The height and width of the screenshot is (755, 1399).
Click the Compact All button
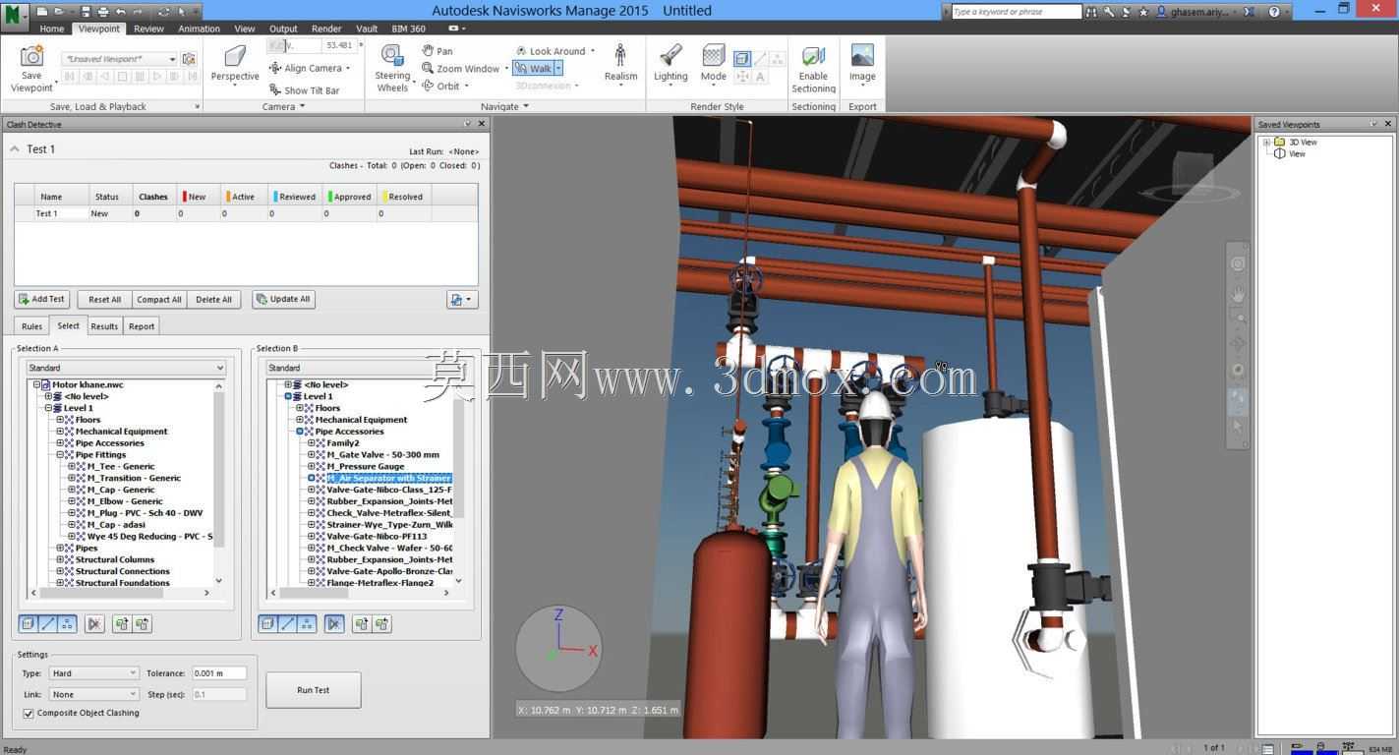(x=159, y=299)
